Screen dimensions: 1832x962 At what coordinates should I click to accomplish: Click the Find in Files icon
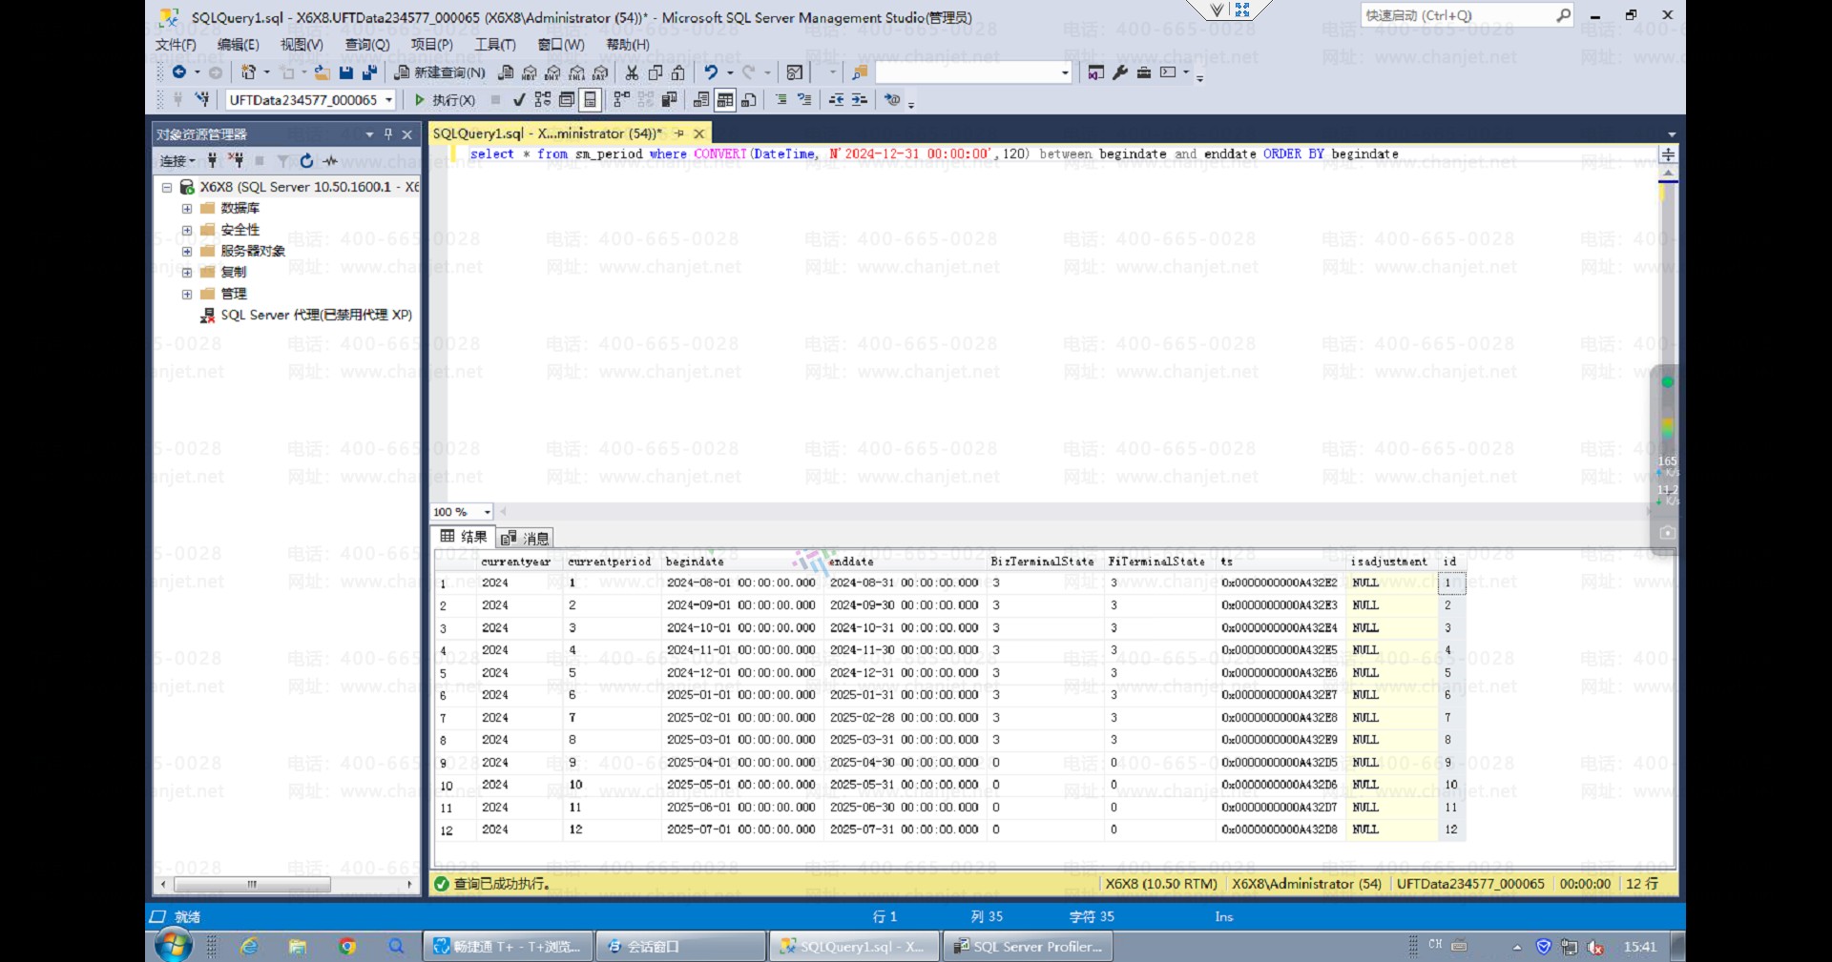pyautogui.click(x=860, y=72)
